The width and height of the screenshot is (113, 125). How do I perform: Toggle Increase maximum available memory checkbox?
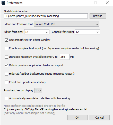[x=6, y=57]
